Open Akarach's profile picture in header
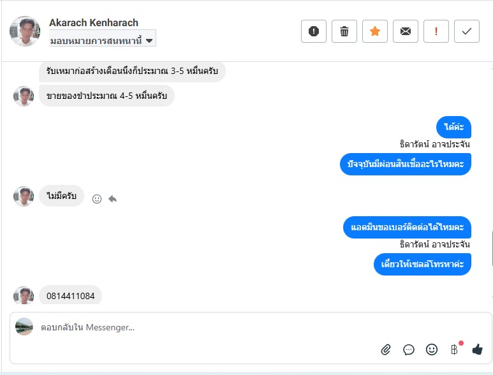 coord(26,31)
